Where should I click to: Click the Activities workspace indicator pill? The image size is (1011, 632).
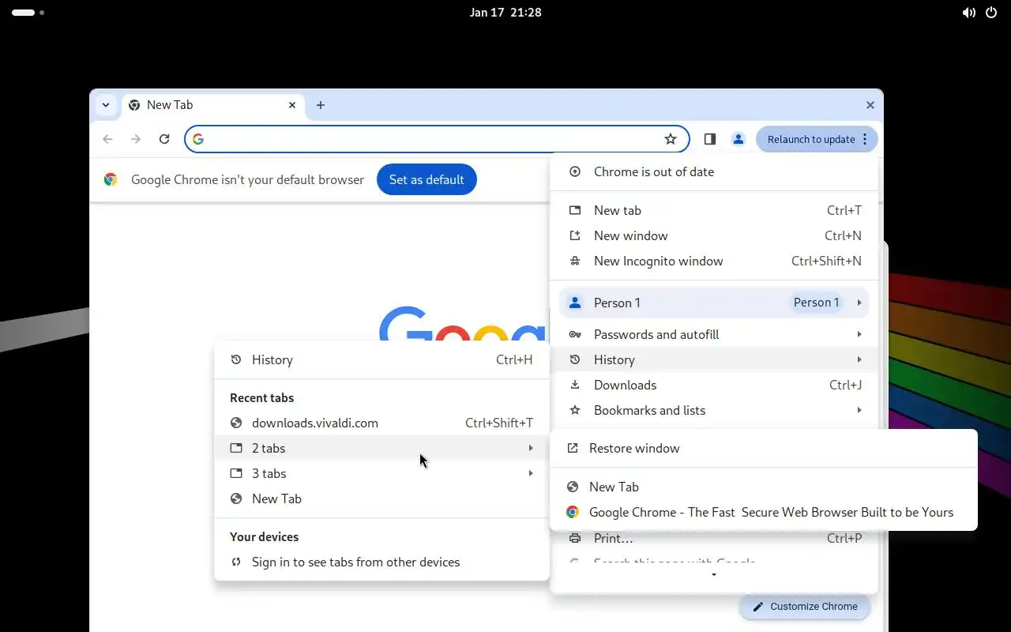point(24,13)
